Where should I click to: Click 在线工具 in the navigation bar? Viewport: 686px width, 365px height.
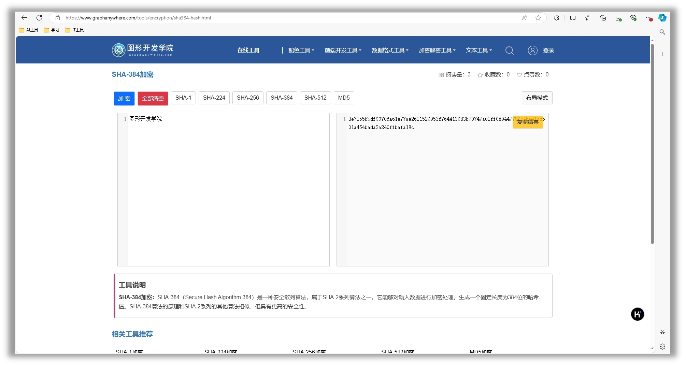pos(248,50)
